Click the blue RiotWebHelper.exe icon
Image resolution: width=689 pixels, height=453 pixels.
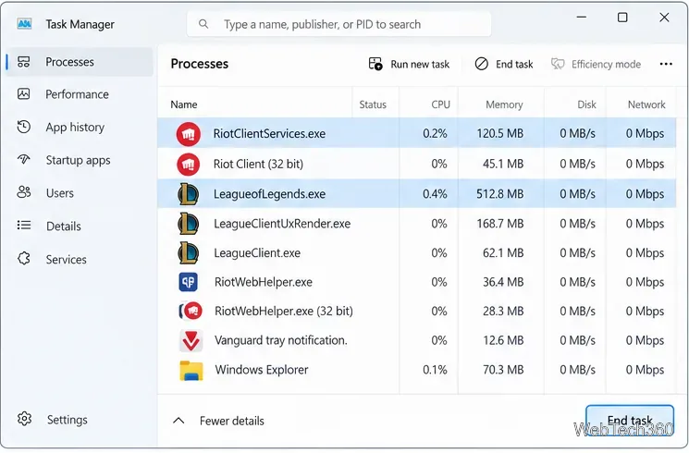pos(189,282)
